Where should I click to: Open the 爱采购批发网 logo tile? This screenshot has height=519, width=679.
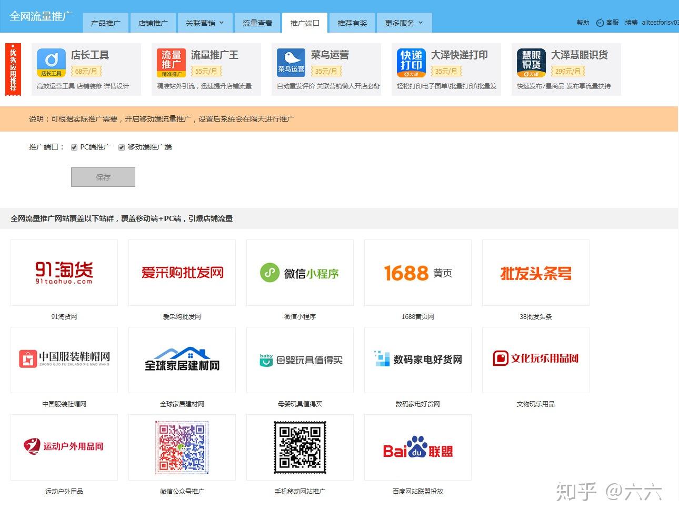click(x=182, y=273)
